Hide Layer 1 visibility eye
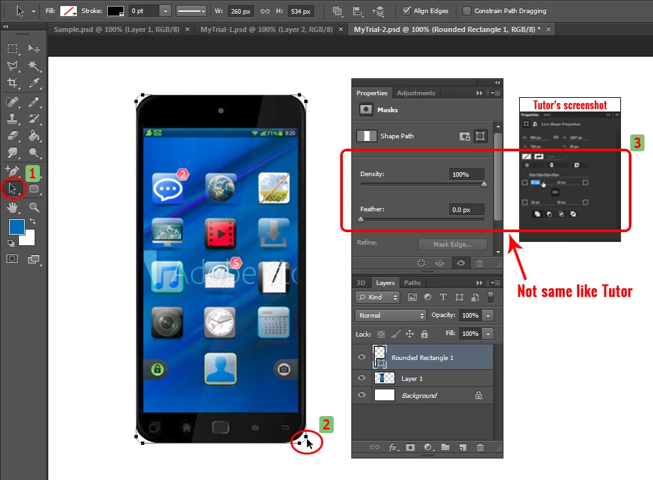The image size is (653, 480). [x=362, y=378]
